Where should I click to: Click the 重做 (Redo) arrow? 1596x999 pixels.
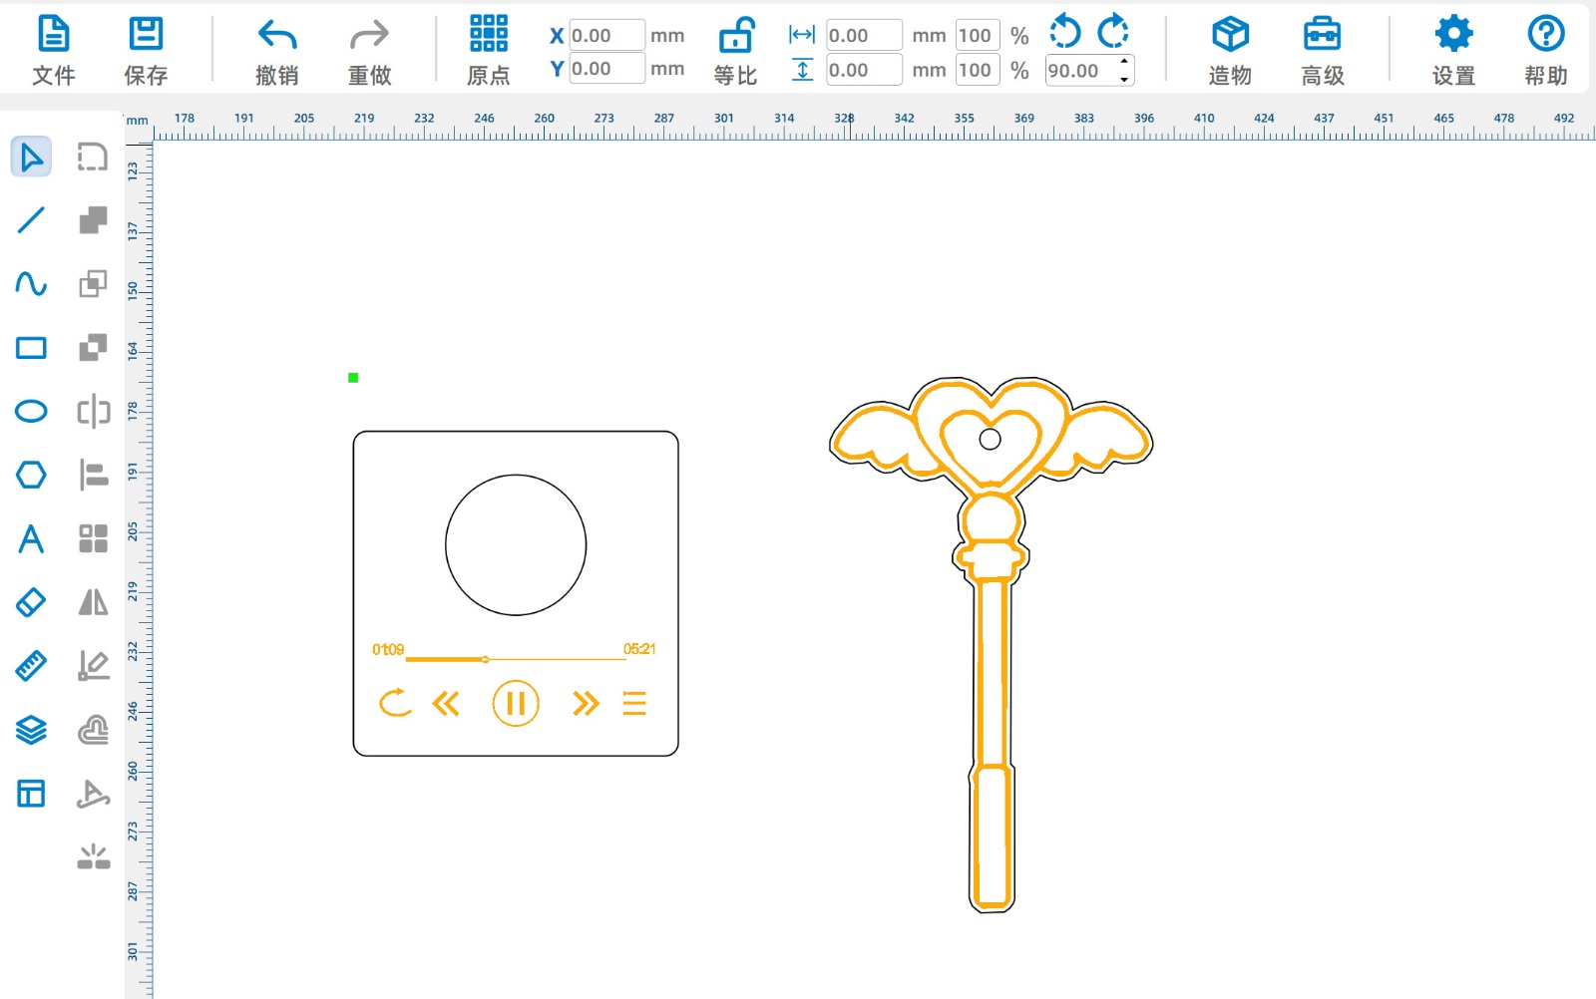click(x=369, y=50)
